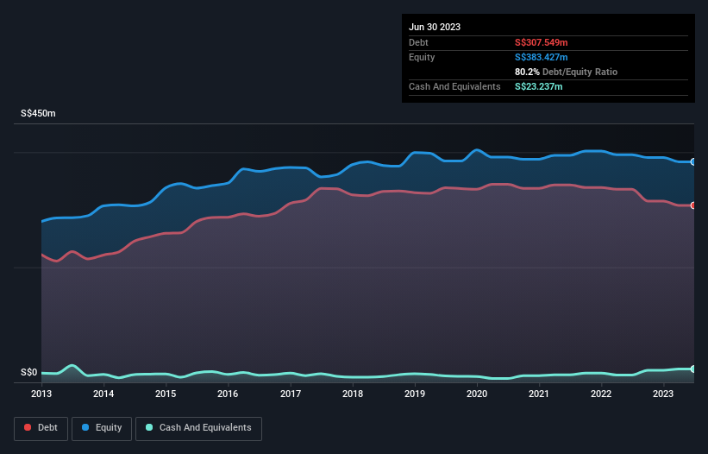Toggle Cash And Equivalents legend button
Viewport: 708px width, 454px height.
click(198, 428)
